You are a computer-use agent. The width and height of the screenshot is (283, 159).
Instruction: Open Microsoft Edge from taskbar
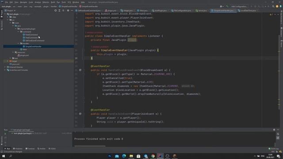[x=124, y=156]
